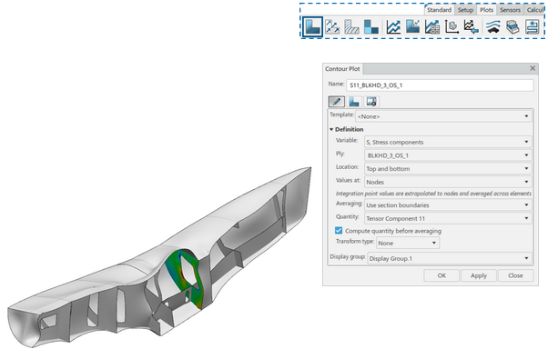The height and width of the screenshot is (359, 548).
Task: Select the Contour Plot tool in toolbar
Action: pyautogui.click(x=312, y=27)
